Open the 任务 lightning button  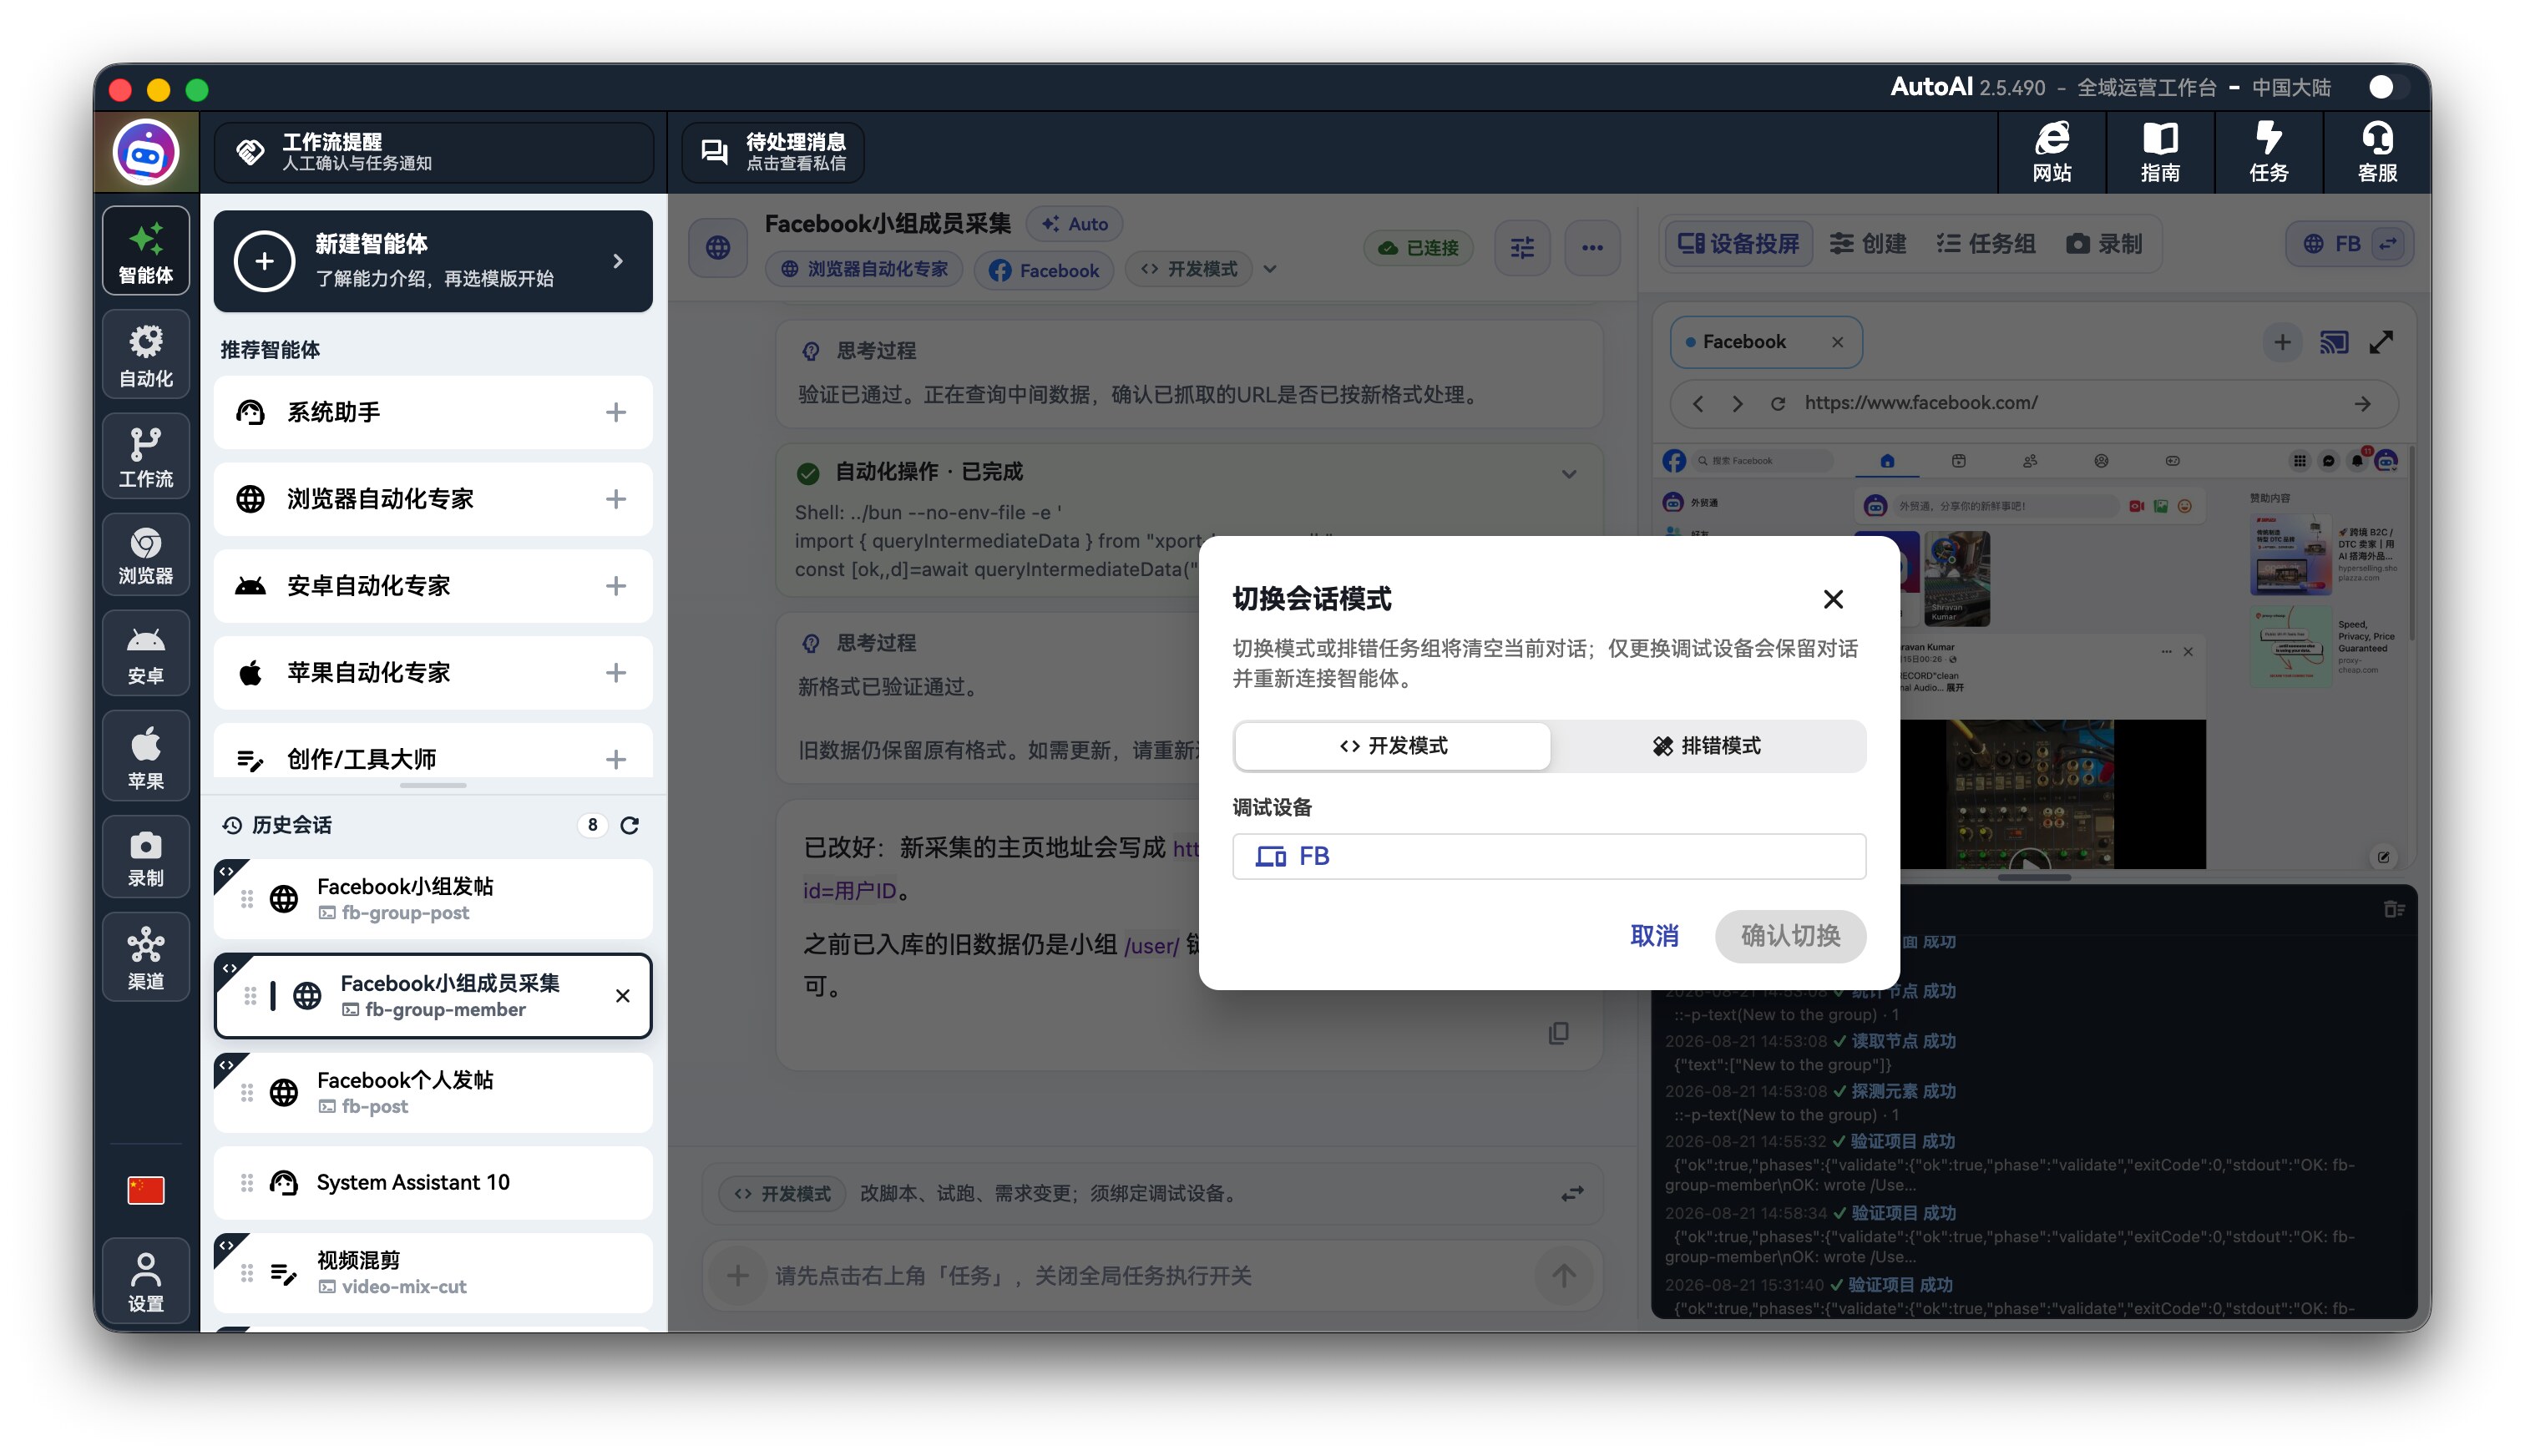[x=2269, y=153]
